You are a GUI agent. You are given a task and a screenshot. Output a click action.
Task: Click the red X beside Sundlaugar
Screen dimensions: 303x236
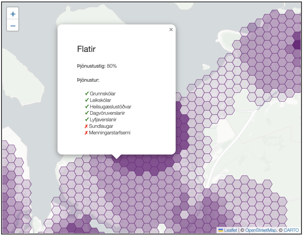pos(86,126)
